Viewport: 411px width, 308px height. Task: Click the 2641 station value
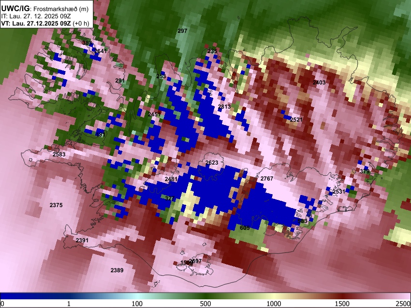(101, 51)
